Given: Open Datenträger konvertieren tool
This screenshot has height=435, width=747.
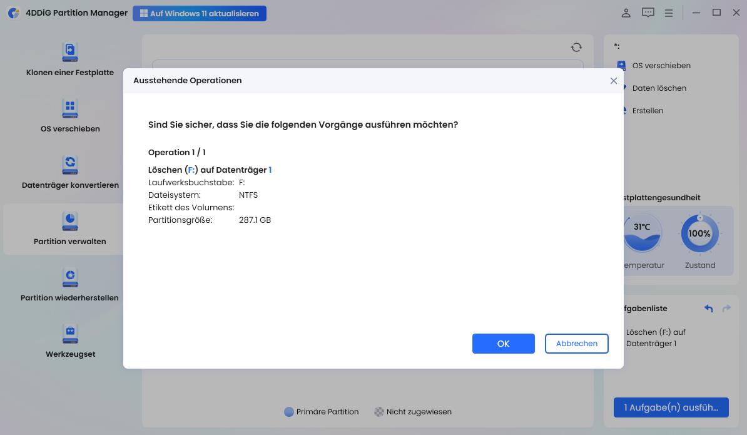Looking at the screenshot, I should [x=70, y=172].
